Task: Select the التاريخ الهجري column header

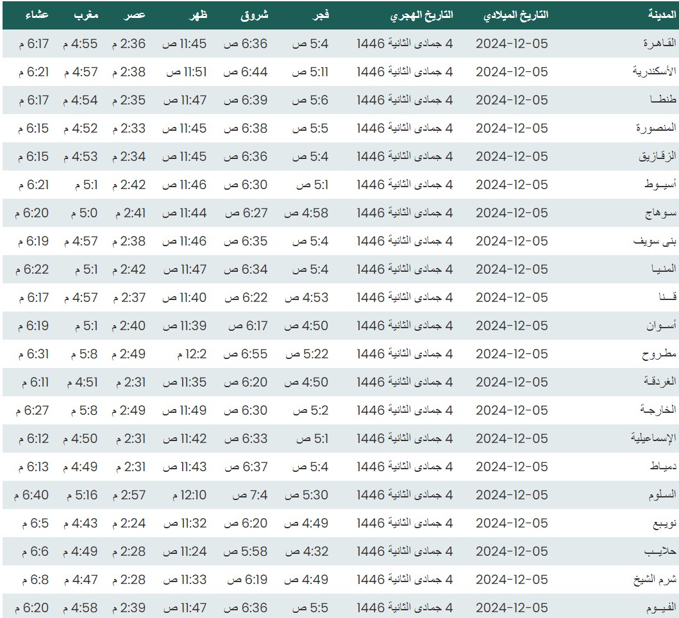Action: pyautogui.click(x=421, y=15)
